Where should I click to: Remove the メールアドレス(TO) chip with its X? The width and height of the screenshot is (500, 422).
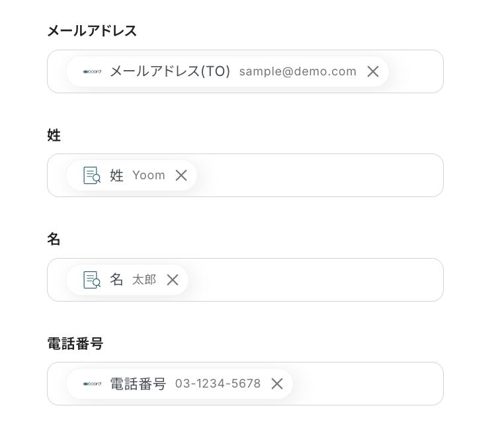coord(373,71)
